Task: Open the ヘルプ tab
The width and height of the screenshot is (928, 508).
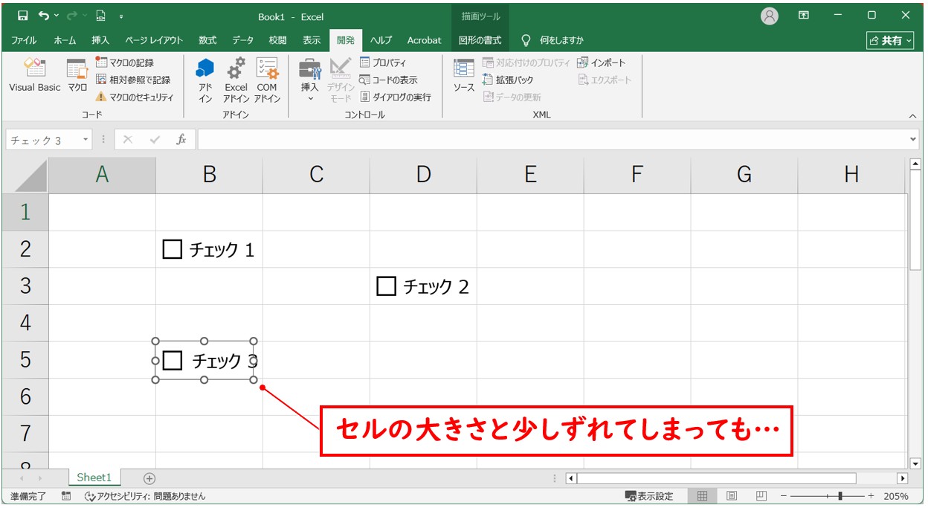Action: 381,40
